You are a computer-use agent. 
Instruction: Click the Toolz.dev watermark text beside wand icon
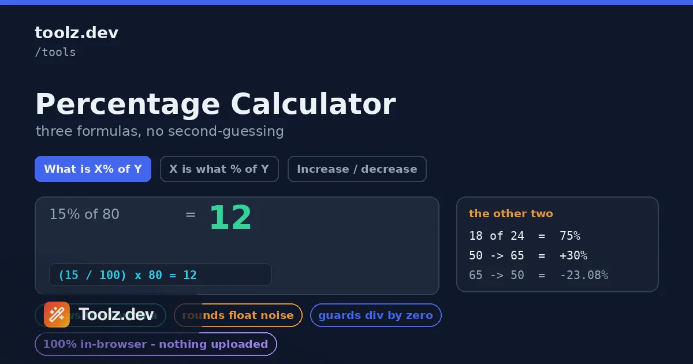pos(116,315)
